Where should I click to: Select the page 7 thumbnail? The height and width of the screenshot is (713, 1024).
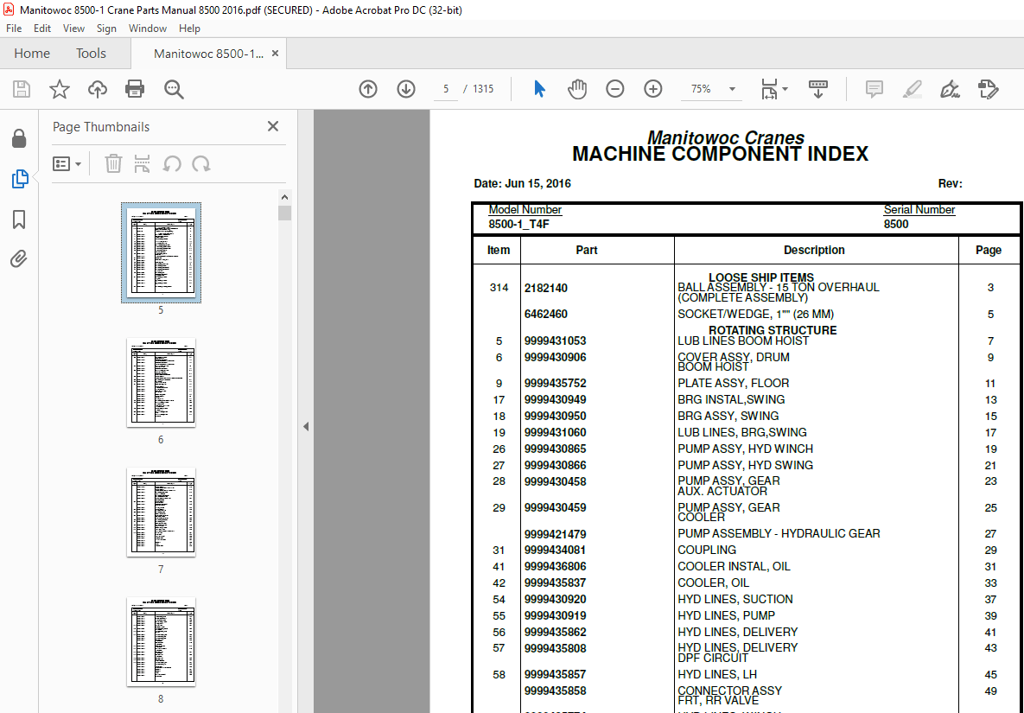coord(161,512)
